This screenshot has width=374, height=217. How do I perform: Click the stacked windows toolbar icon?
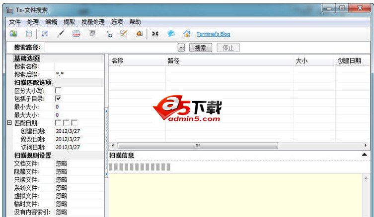click(x=92, y=33)
